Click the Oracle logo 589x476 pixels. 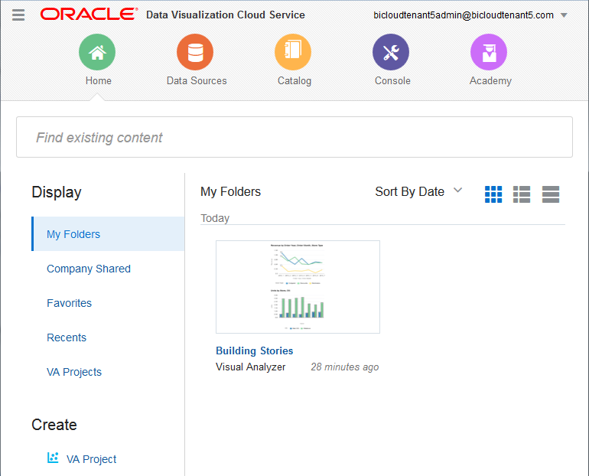tap(89, 15)
